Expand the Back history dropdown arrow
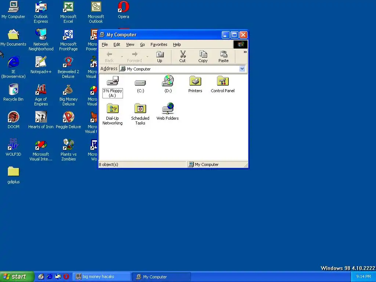Screen dimensions: 376x282 point(122,57)
